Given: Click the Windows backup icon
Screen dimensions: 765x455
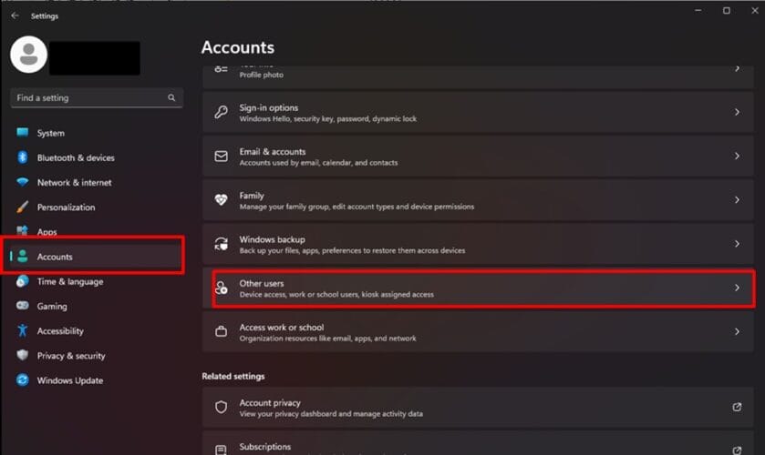Looking at the screenshot, I should pos(221,244).
